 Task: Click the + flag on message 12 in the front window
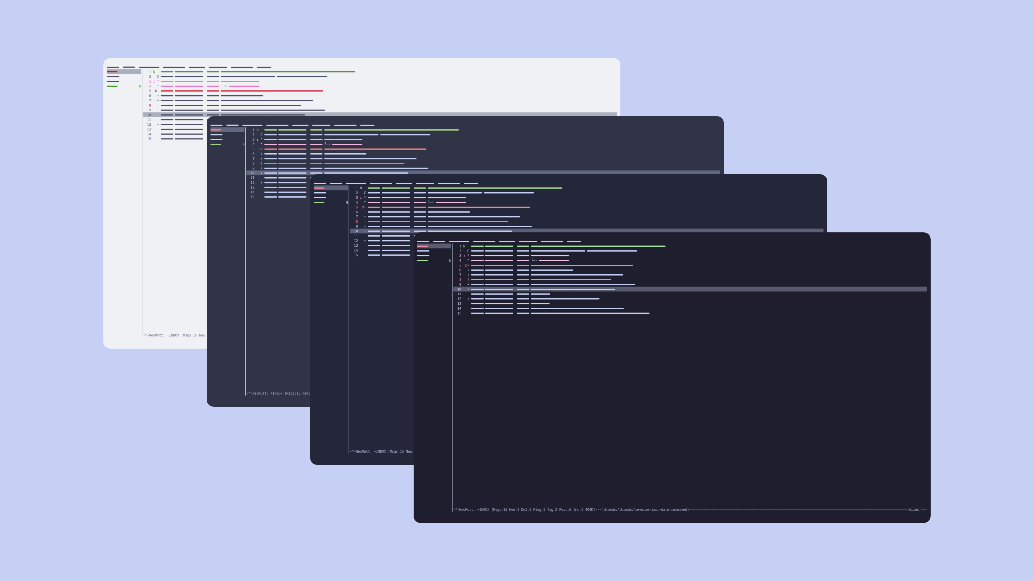click(x=468, y=299)
